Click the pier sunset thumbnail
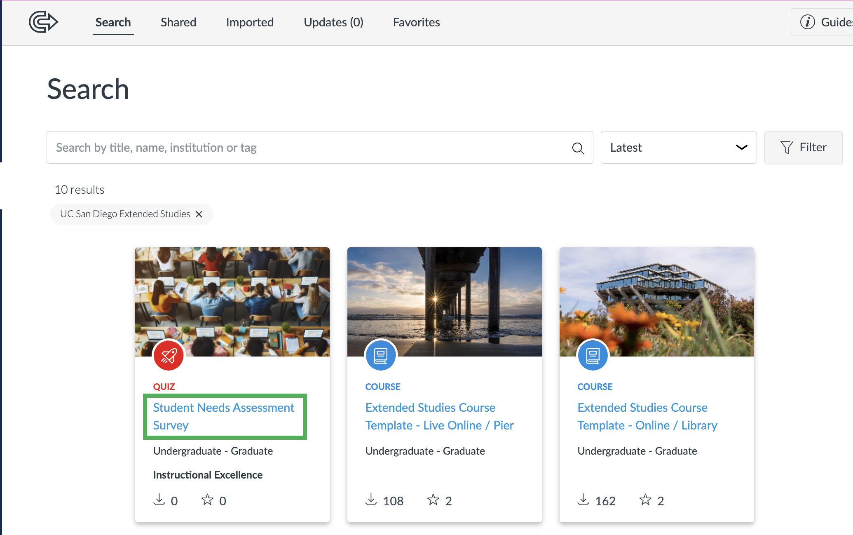The width and height of the screenshot is (853, 535). click(x=445, y=302)
